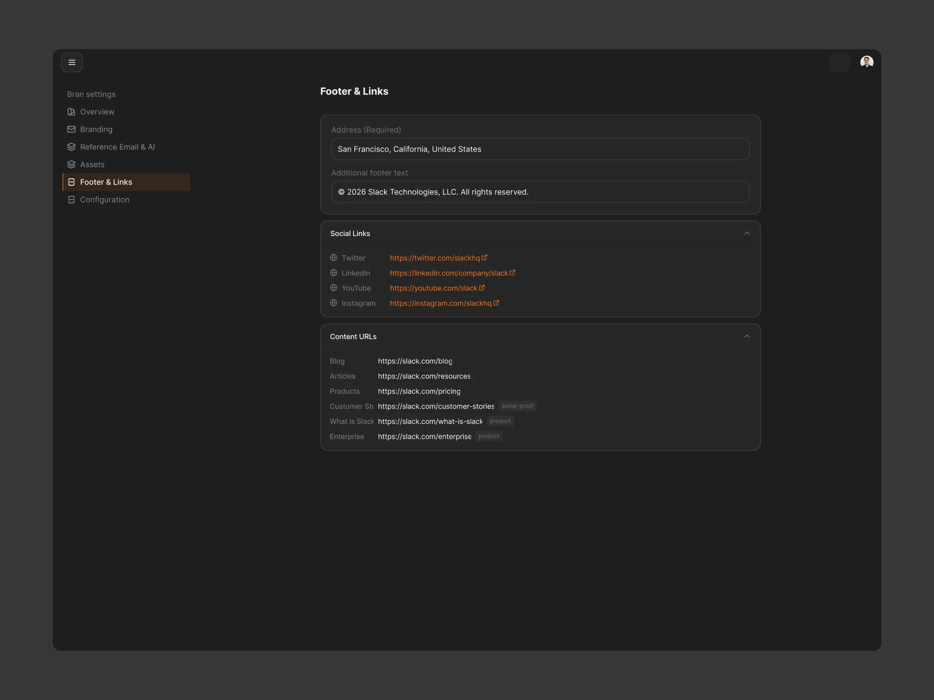
Task: Click the Footer & Links page heading
Action: [x=354, y=92]
